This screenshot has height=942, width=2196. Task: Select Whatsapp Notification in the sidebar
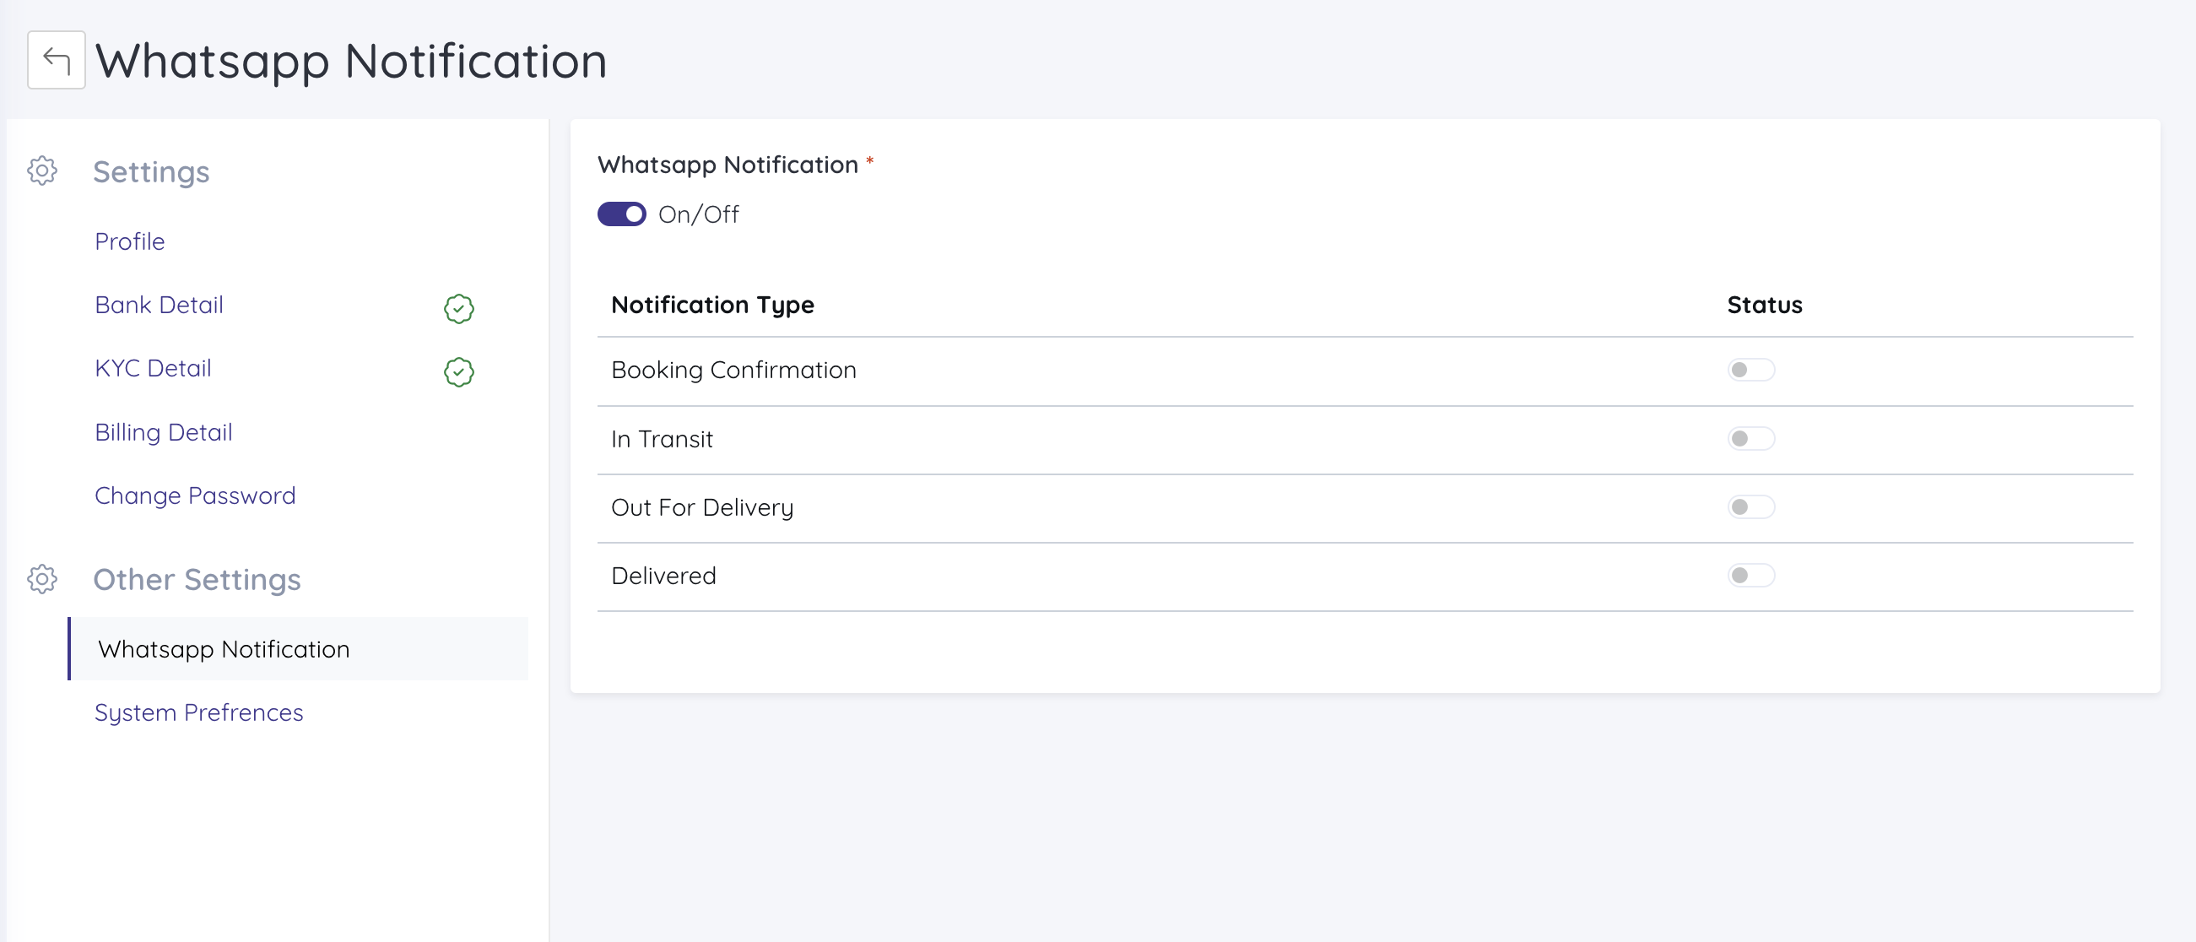(x=299, y=649)
